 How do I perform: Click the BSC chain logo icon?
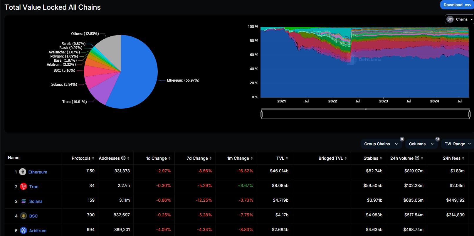coord(23,216)
